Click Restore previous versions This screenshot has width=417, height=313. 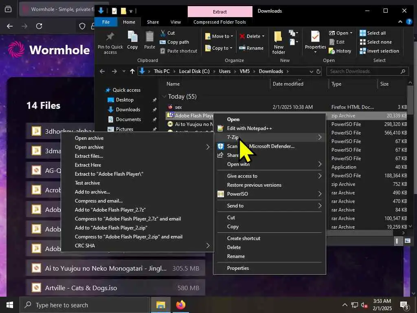(x=254, y=185)
